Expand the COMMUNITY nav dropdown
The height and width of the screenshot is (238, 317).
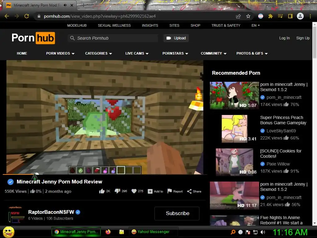[214, 53]
